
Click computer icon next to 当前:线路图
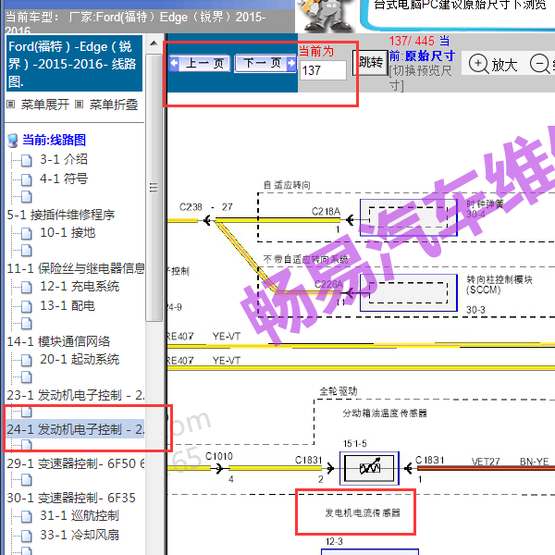(x=12, y=141)
